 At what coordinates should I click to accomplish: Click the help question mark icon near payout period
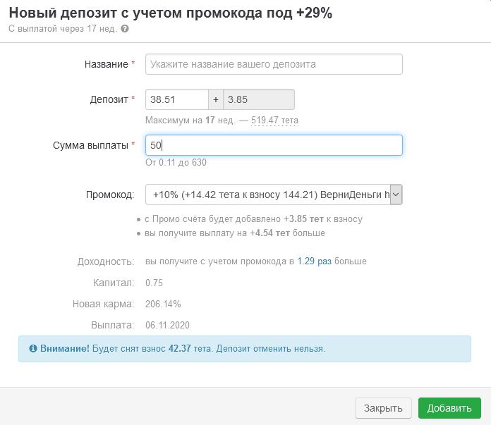tap(125, 29)
